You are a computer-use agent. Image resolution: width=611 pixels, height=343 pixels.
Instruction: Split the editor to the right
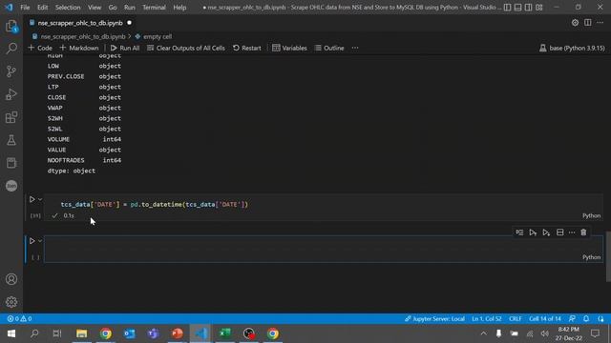click(x=588, y=23)
